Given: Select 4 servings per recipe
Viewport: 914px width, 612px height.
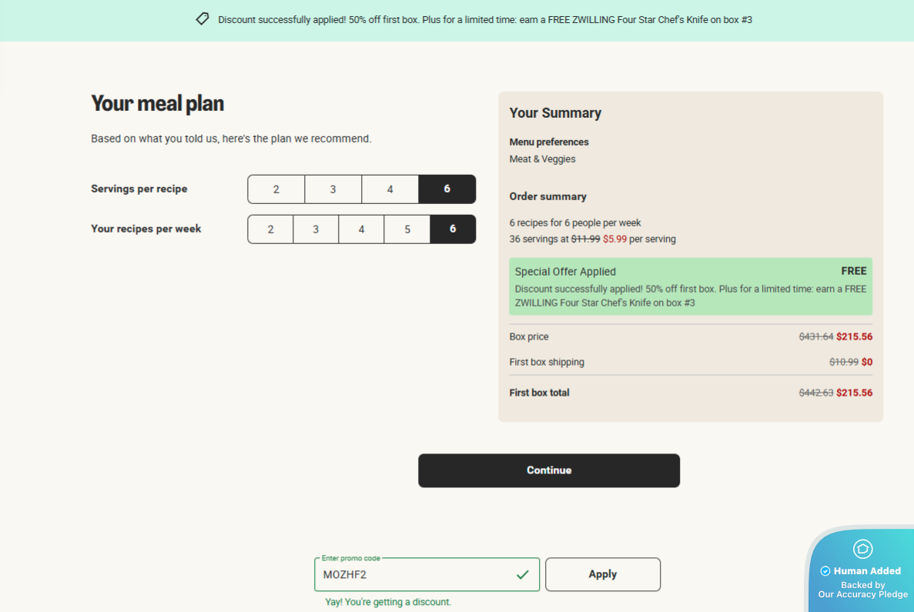Looking at the screenshot, I should 390,189.
